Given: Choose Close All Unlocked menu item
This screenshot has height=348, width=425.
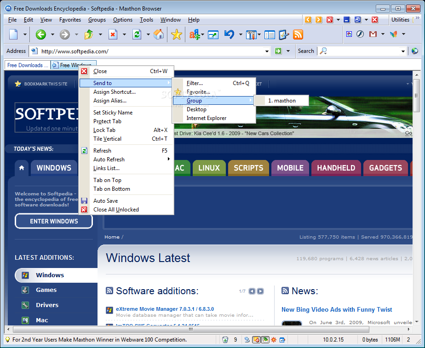Looking at the screenshot, I should tap(126, 210).
